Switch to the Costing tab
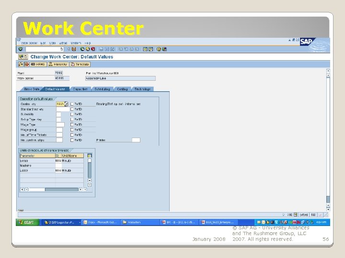 (x=122, y=89)
